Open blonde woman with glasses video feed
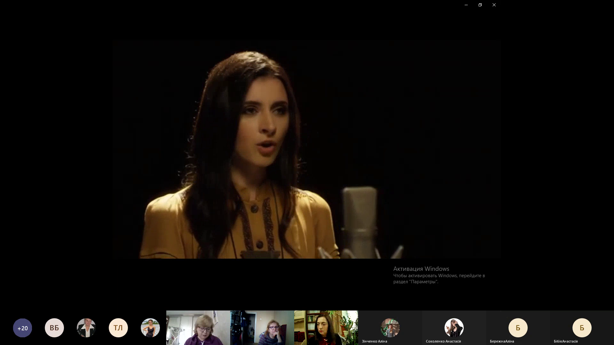 click(x=198, y=328)
